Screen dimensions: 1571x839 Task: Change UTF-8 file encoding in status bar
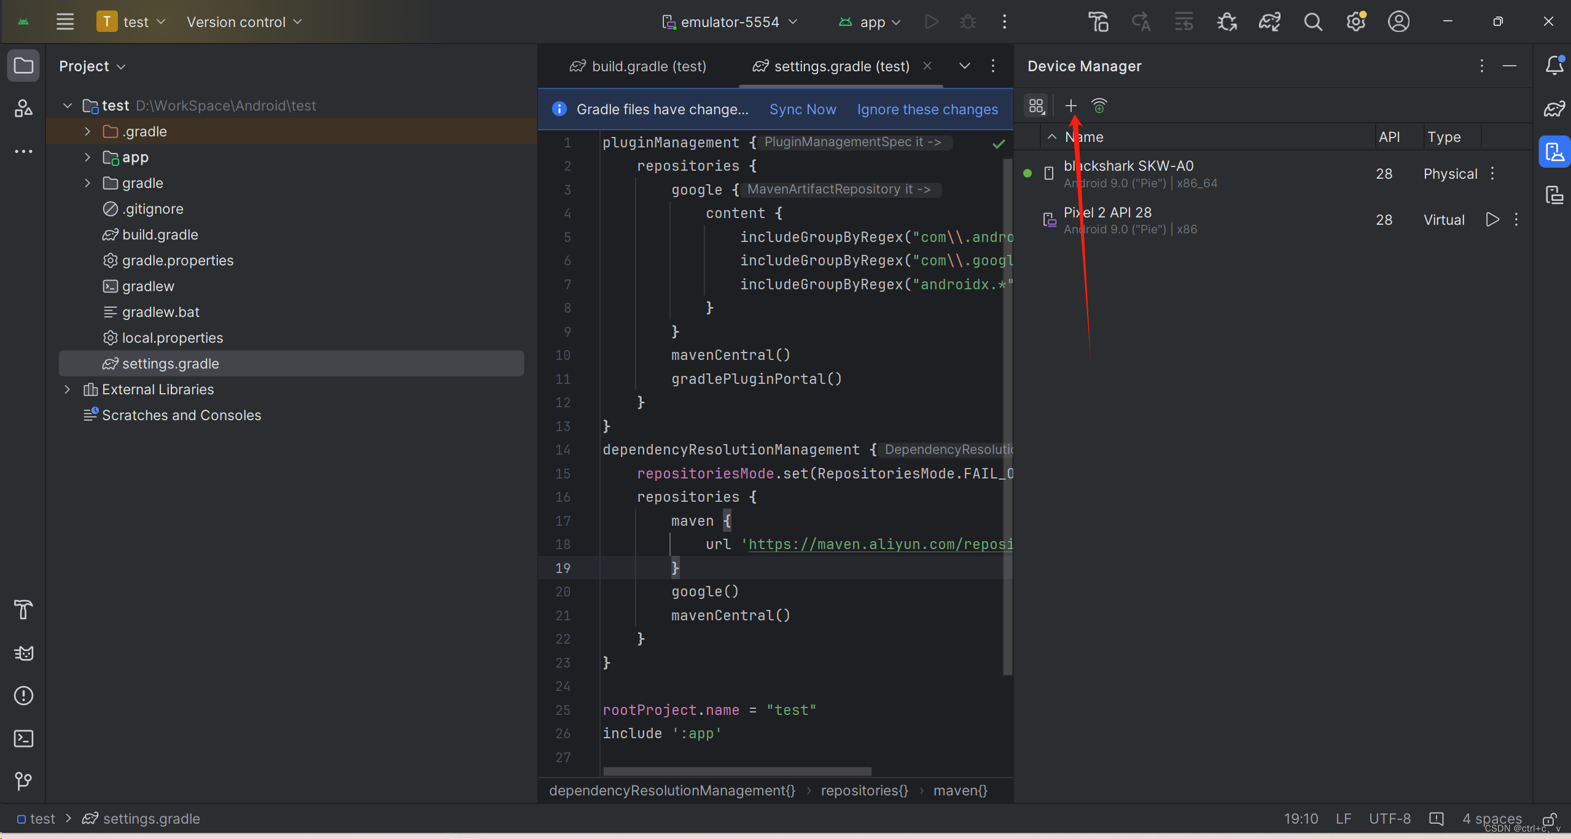coord(1390,819)
